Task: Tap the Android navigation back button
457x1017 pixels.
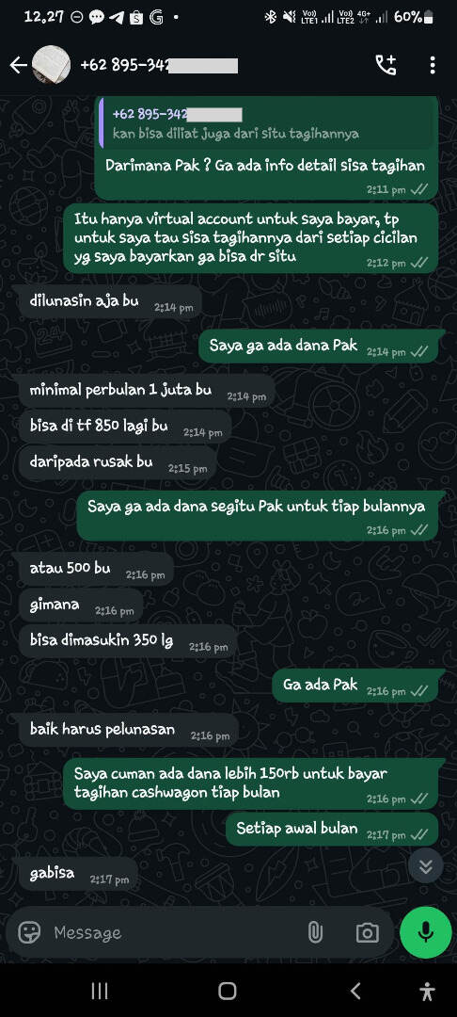Action: [355, 991]
